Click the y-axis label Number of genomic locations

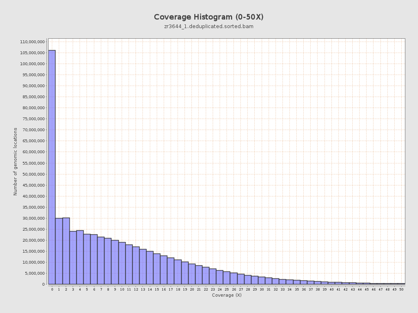(15, 161)
